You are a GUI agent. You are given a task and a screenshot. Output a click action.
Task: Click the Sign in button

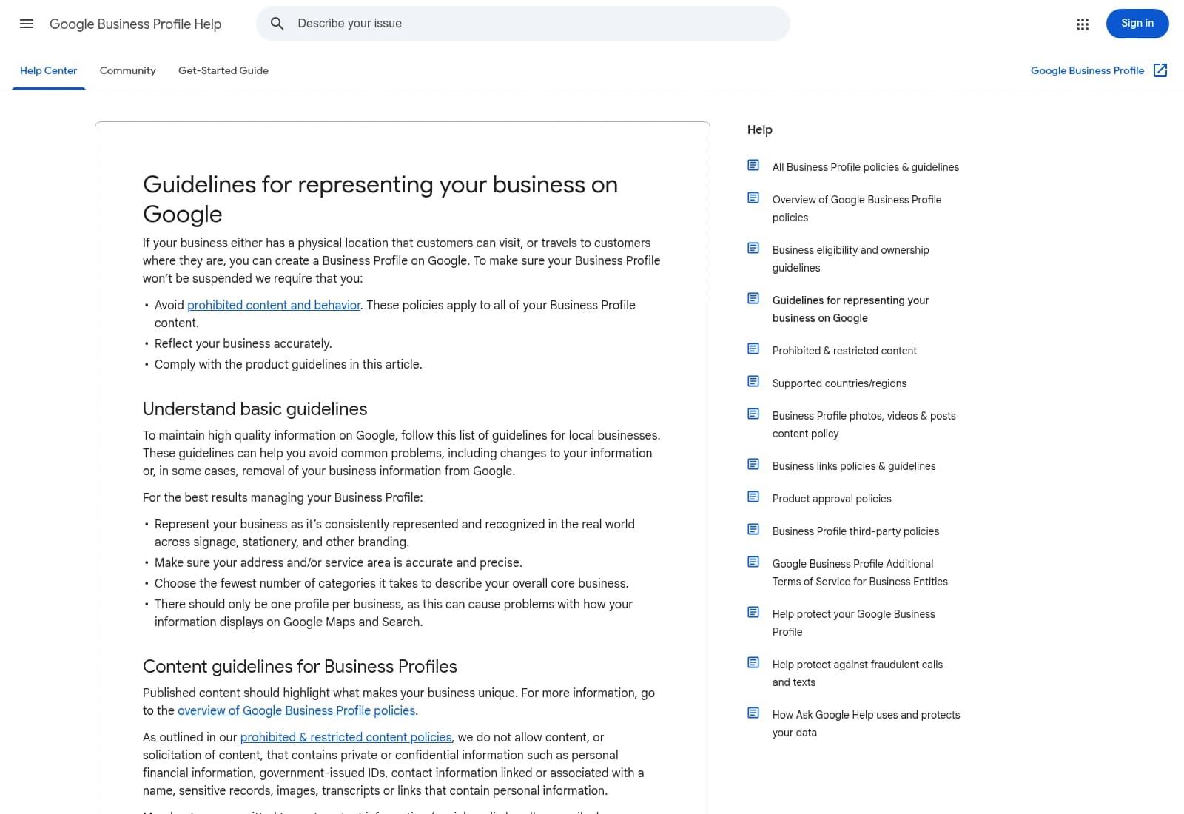[x=1137, y=24]
